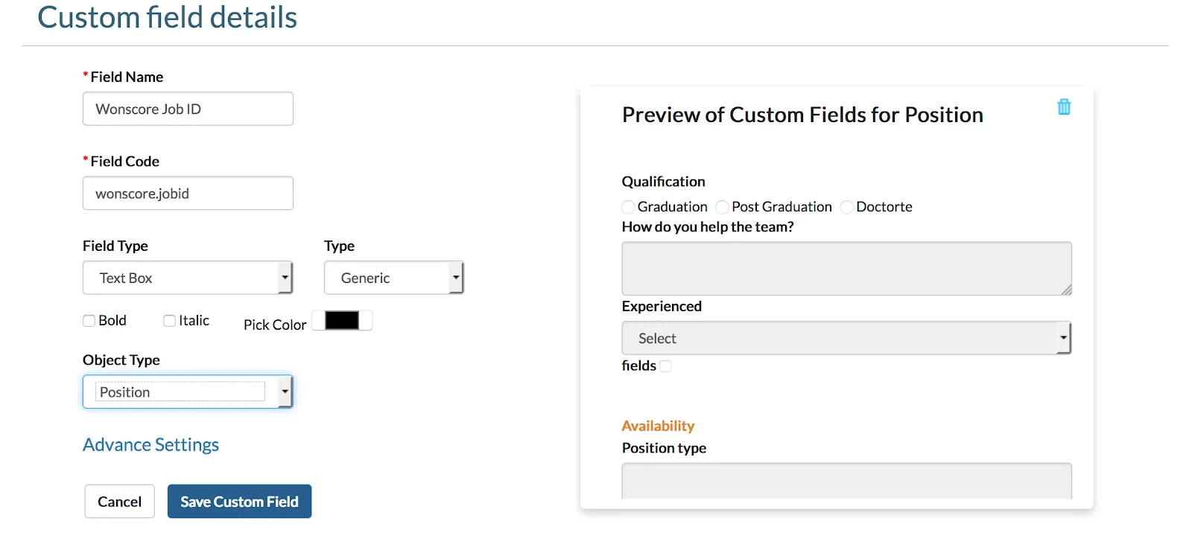Click the trash delete icon in preview
This screenshot has height=536, width=1192.
(1064, 107)
